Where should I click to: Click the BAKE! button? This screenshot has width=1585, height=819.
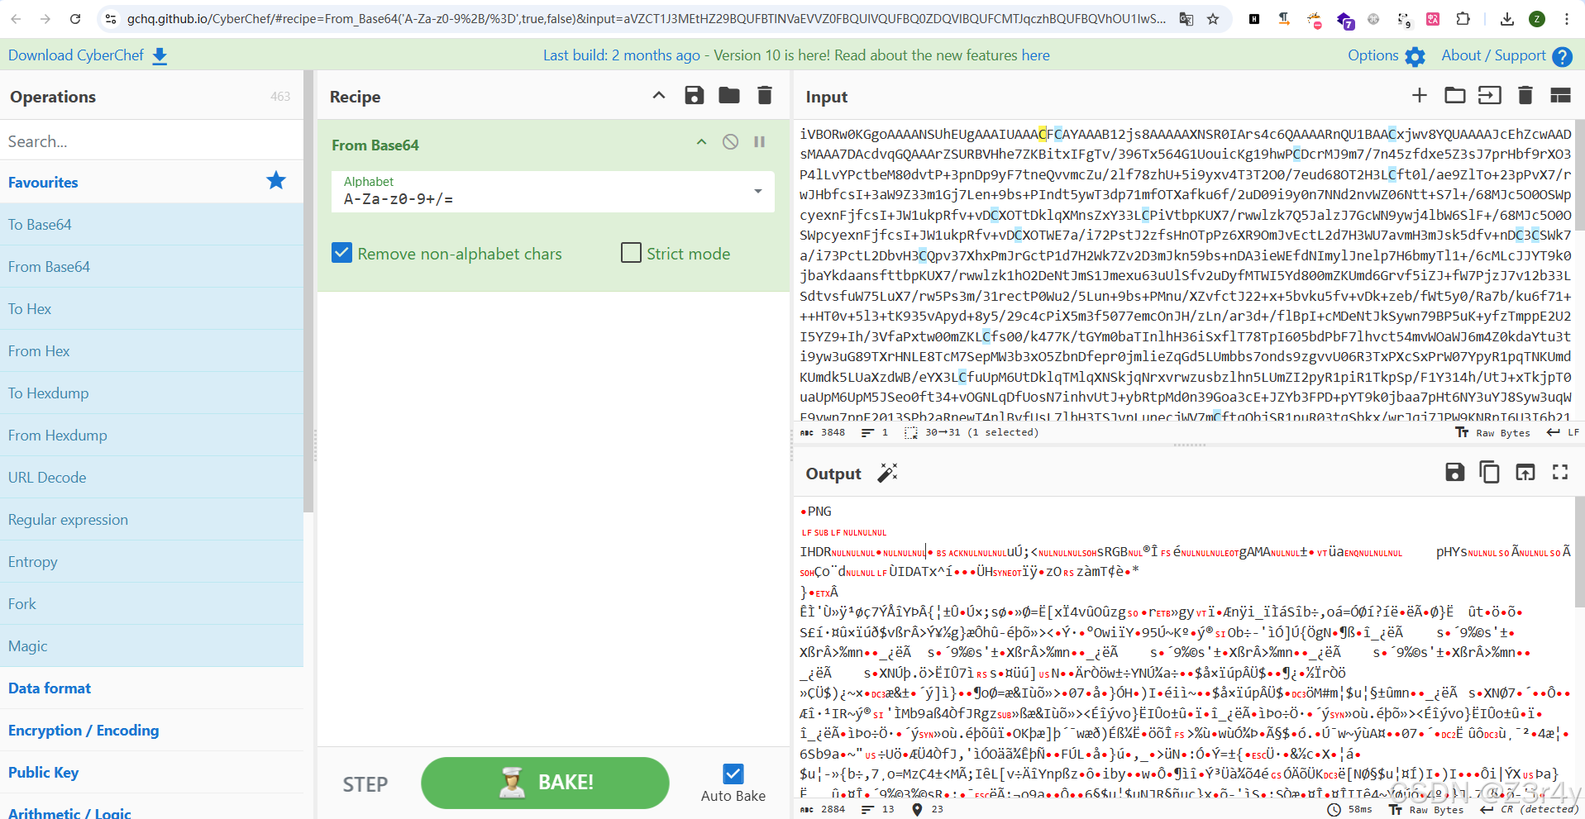pos(545,783)
